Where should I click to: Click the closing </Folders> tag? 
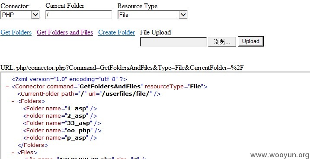33,145
